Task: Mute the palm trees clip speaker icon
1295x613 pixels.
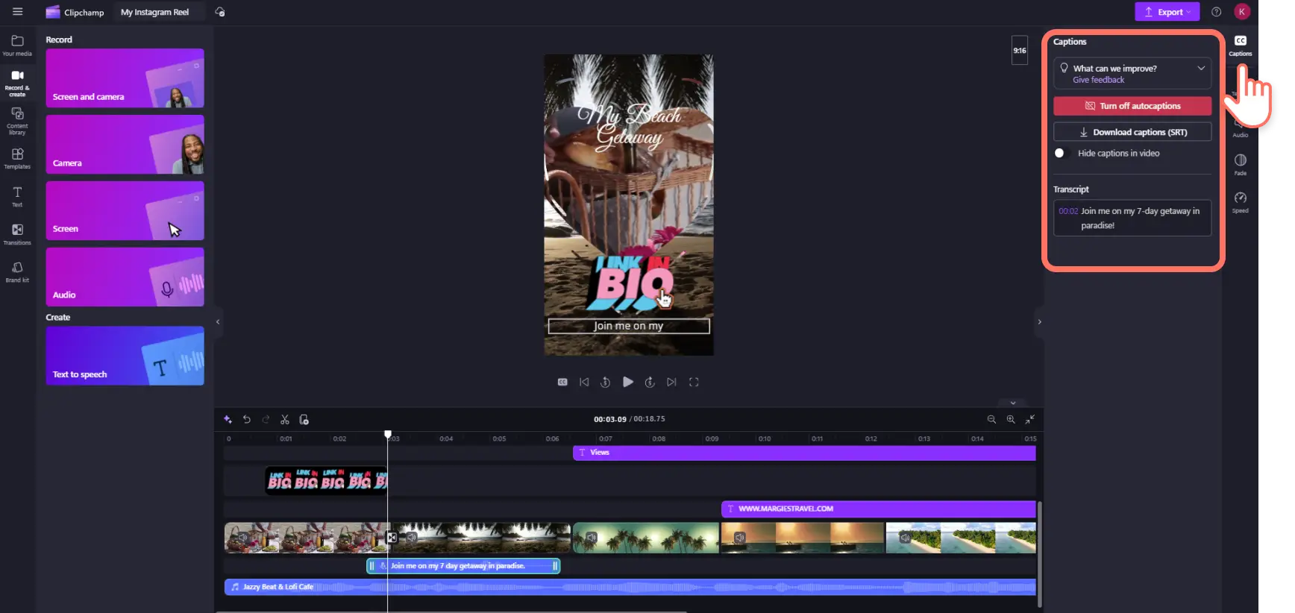Action: coord(592,537)
